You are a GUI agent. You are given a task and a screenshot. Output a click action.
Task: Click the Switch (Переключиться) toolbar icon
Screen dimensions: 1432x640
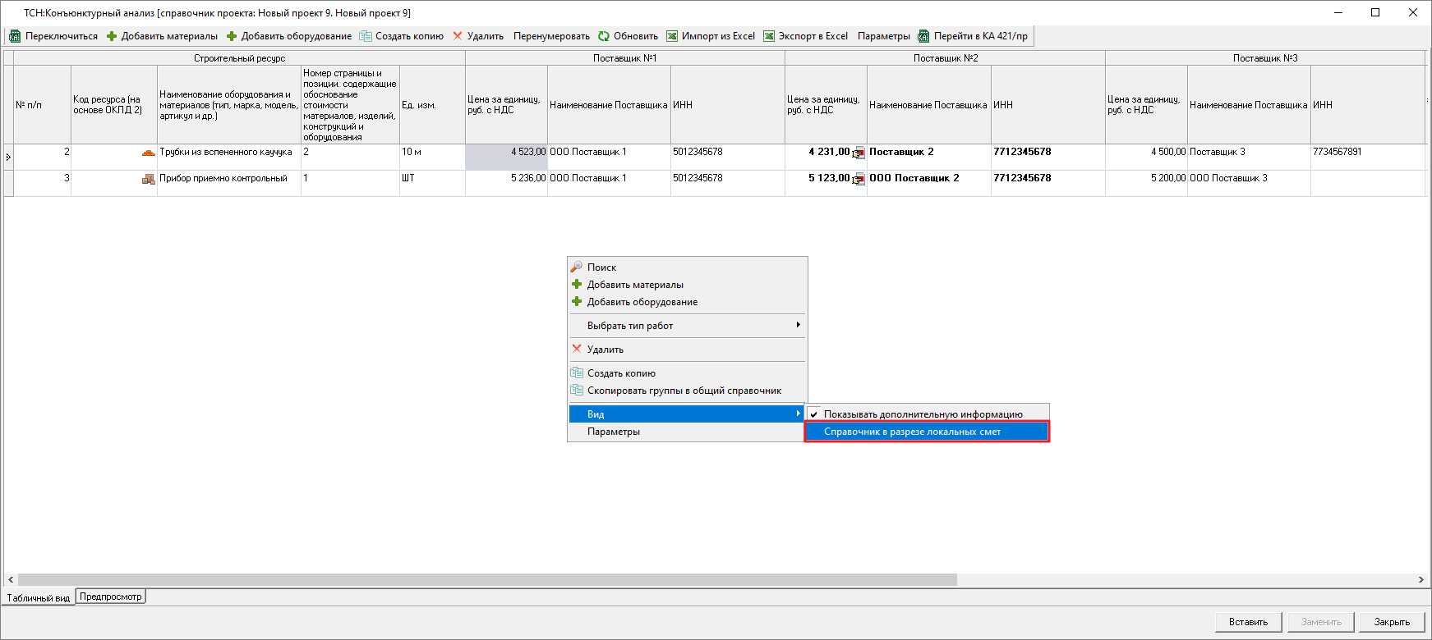point(15,36)
